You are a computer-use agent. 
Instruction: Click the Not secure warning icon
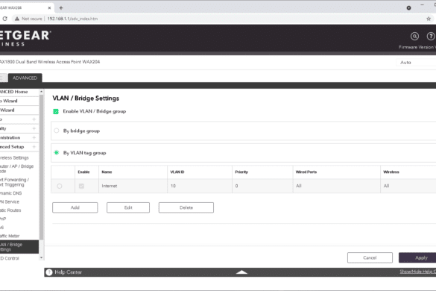[x=17, y=19]
